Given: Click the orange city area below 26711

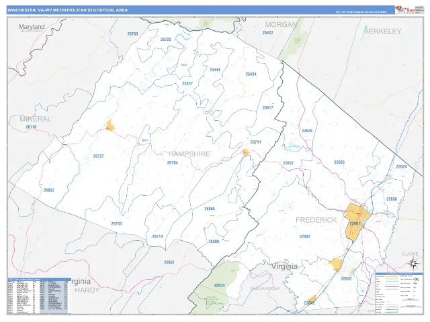Looking at the screenshot, I should coord(246,152).
